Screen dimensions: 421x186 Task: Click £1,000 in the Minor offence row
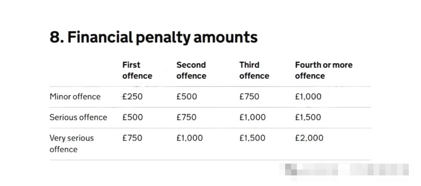click(308, 97)
